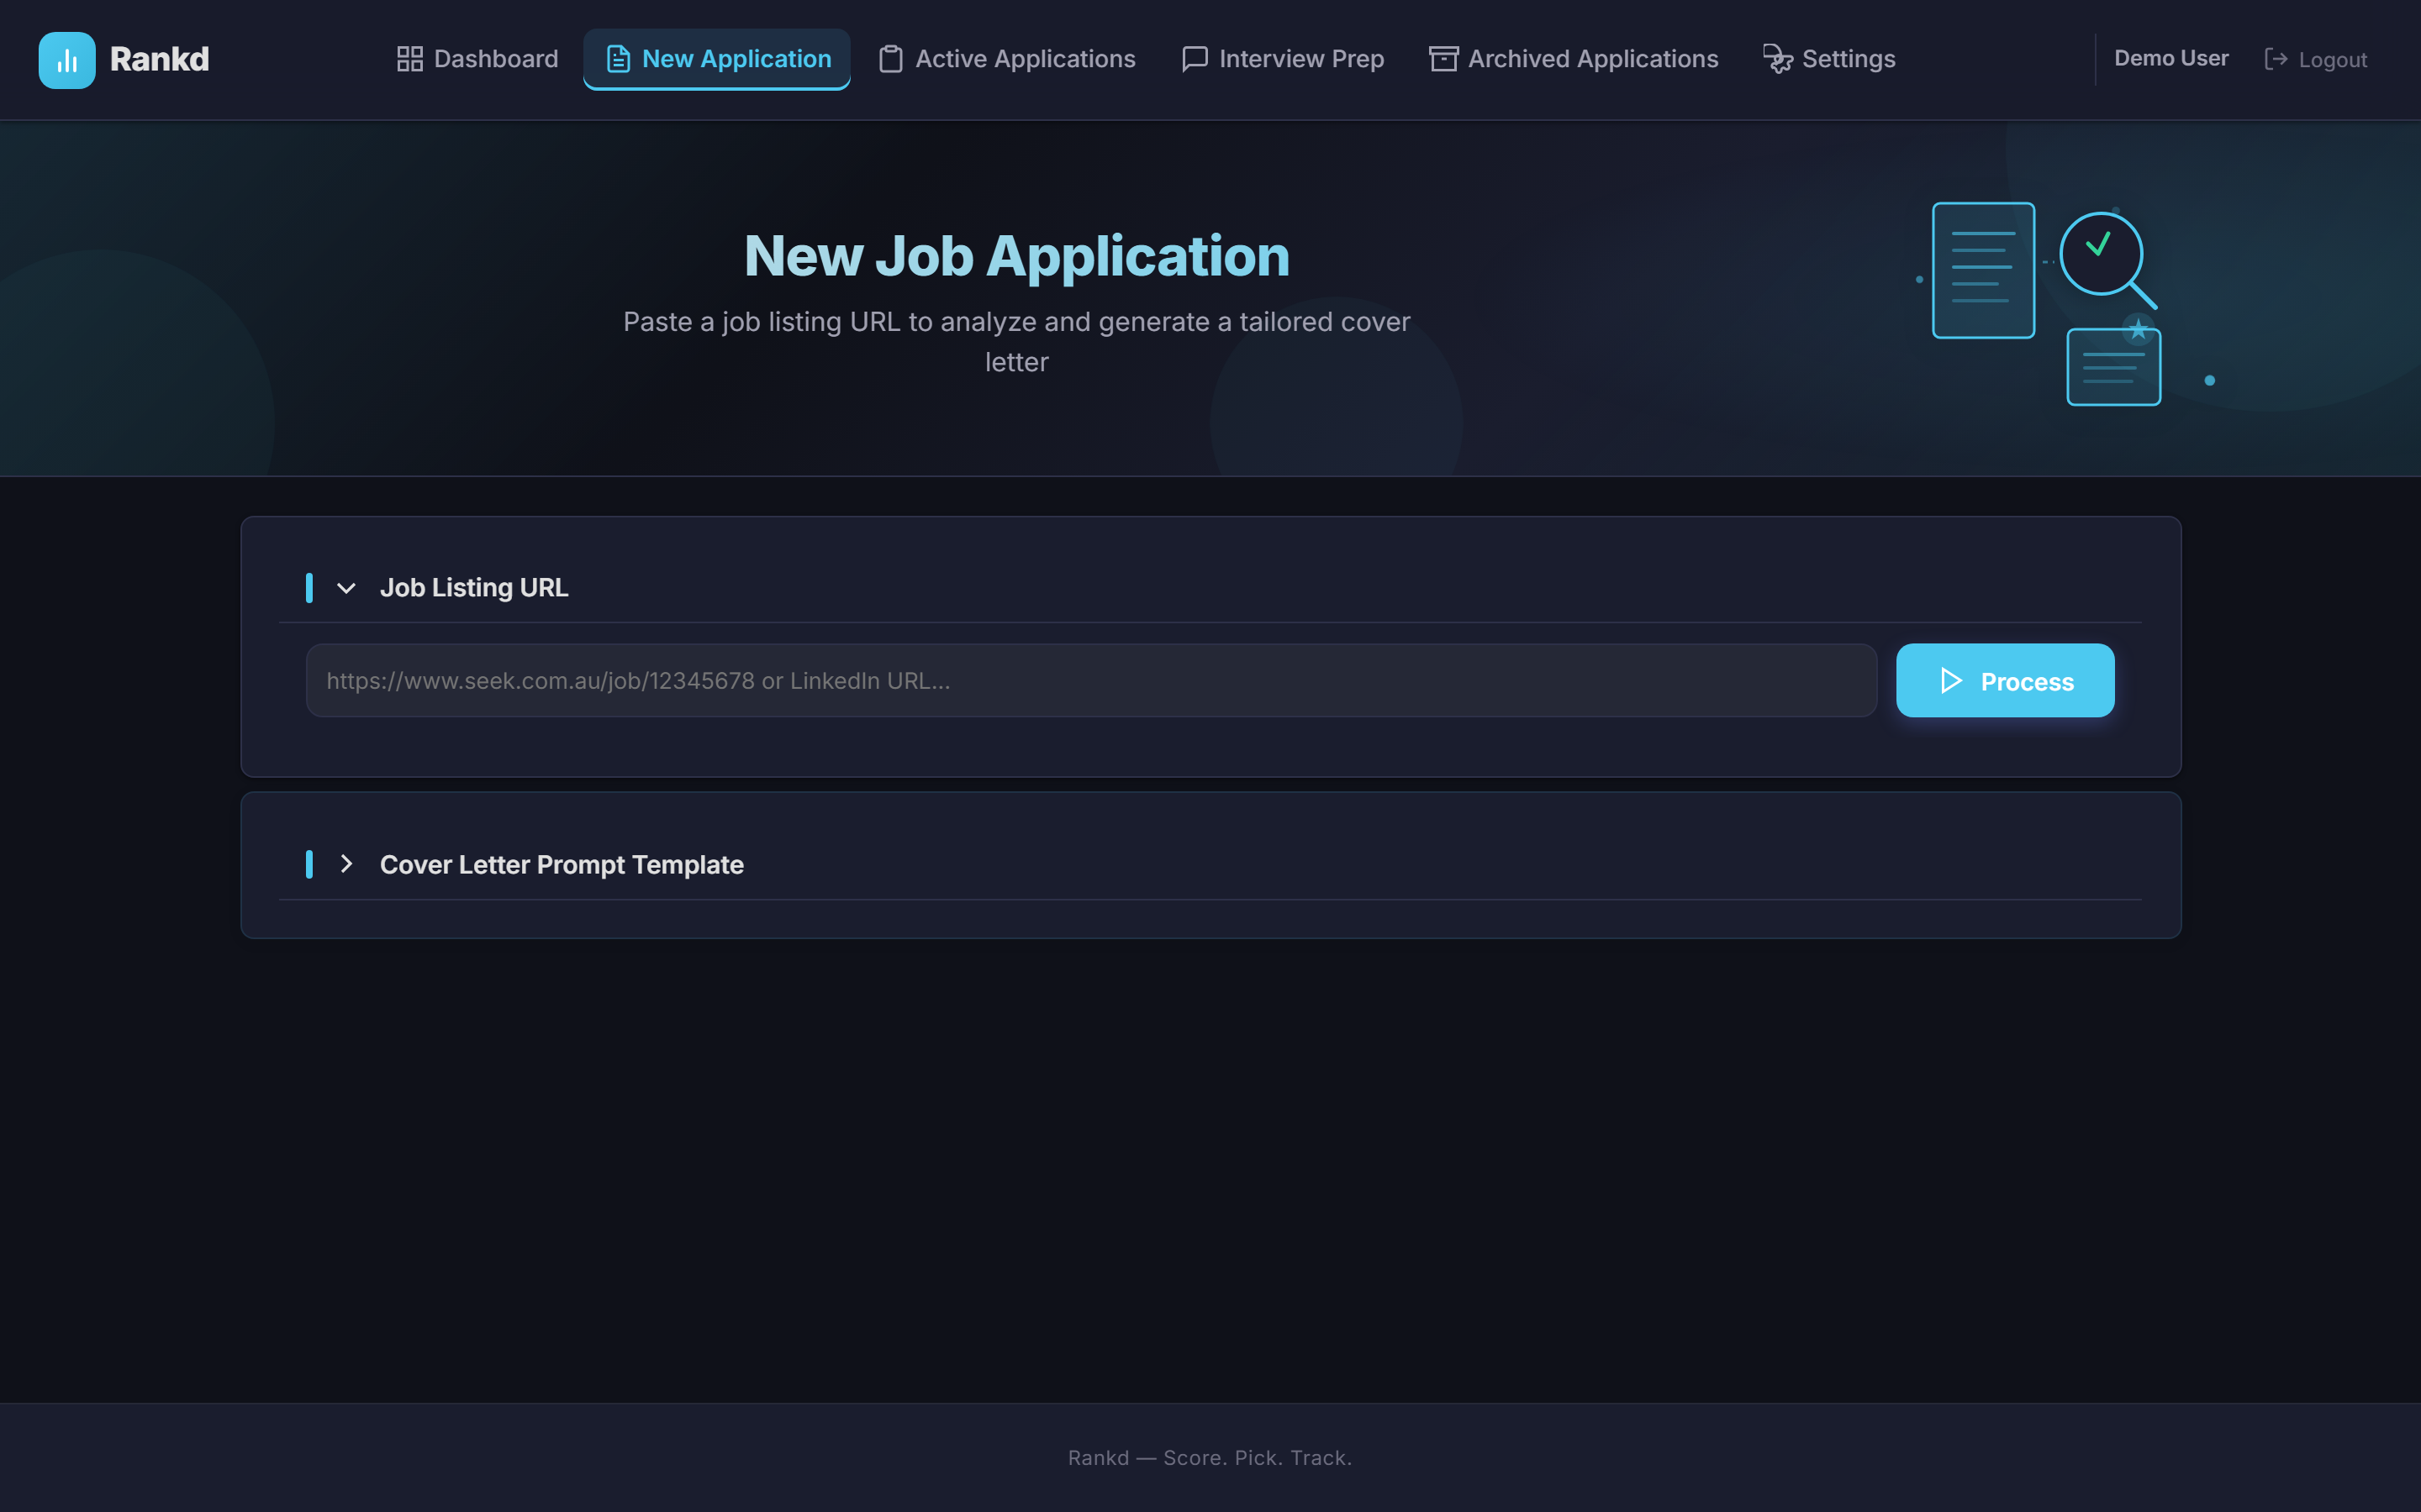Click the New Application document icon
Image resolution: width=2421 pixels, height=1512 pixels.
tap(617, 59)
